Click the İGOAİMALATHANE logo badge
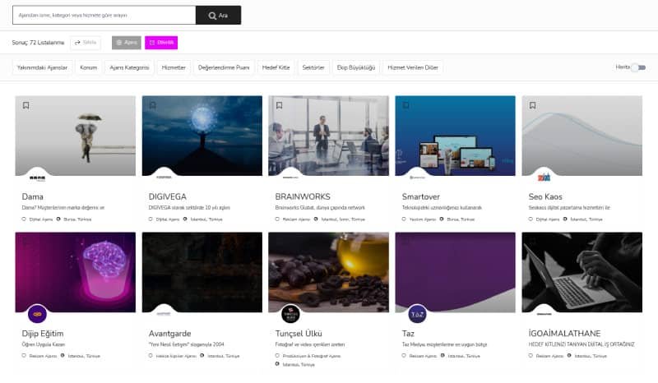658x383 pixels. [544, 314]
